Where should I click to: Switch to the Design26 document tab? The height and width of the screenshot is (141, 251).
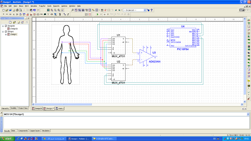tap(37, 108)
